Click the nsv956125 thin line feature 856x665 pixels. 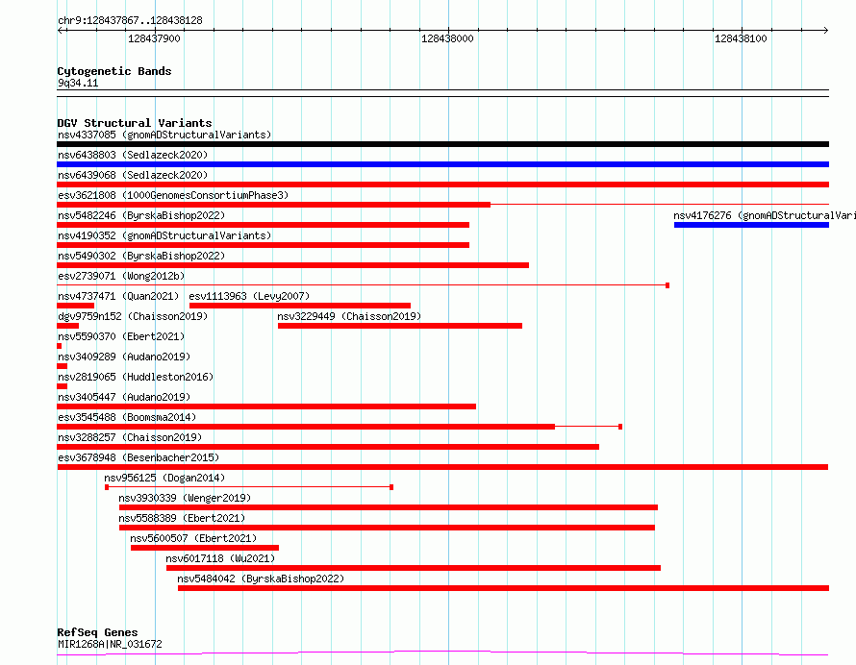point(249,487)
